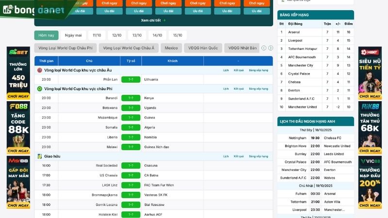Click the Burundi vs Kenya score button

[130, 98]
